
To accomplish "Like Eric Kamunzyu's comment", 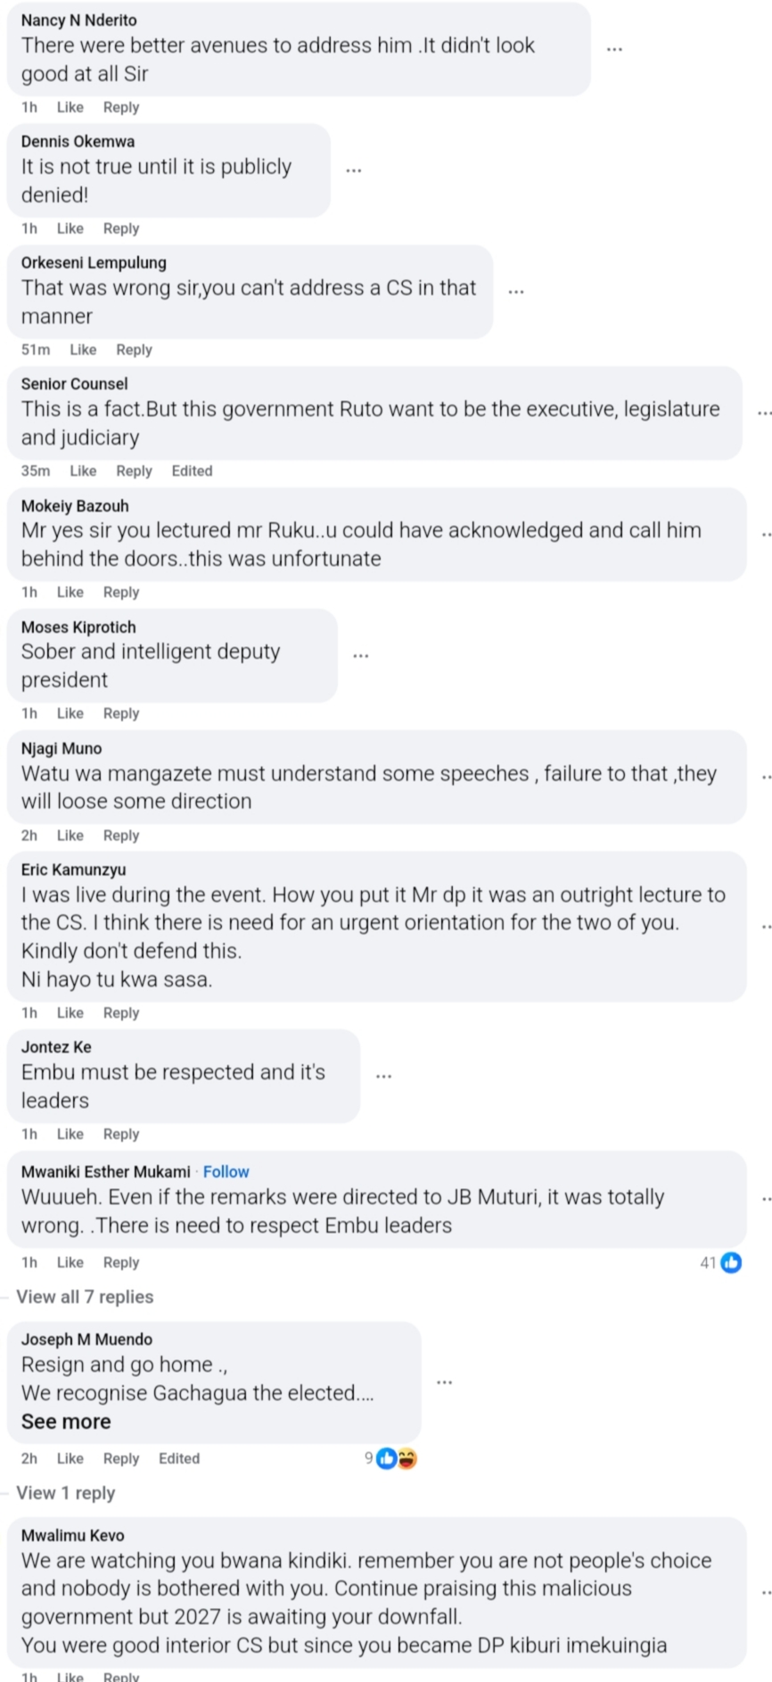I will 70,1013.
